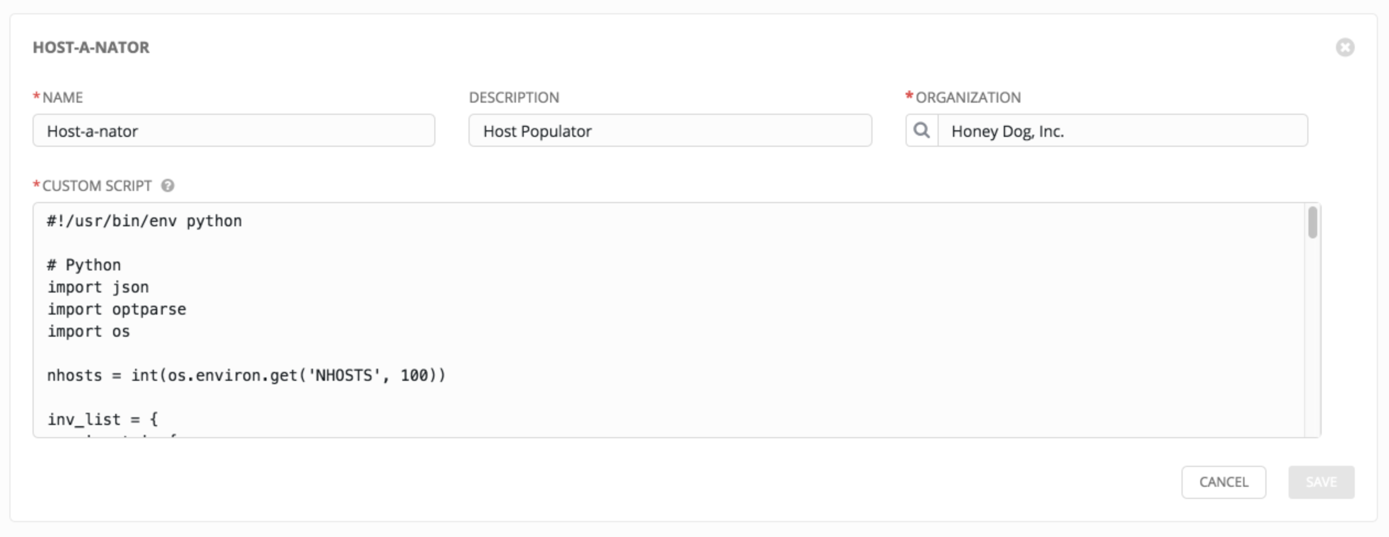Click the CUSTOM SCRIPT label text

point(97,186)
